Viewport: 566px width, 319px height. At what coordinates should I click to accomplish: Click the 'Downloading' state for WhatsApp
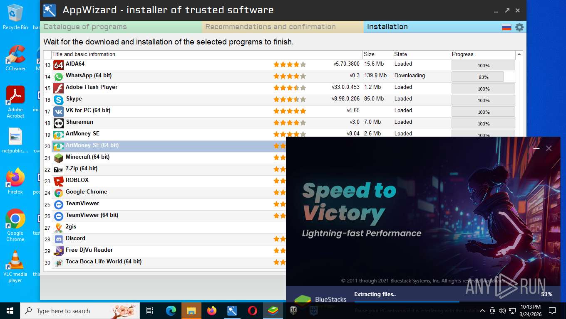pyautogui.click(x=410, y=76)
